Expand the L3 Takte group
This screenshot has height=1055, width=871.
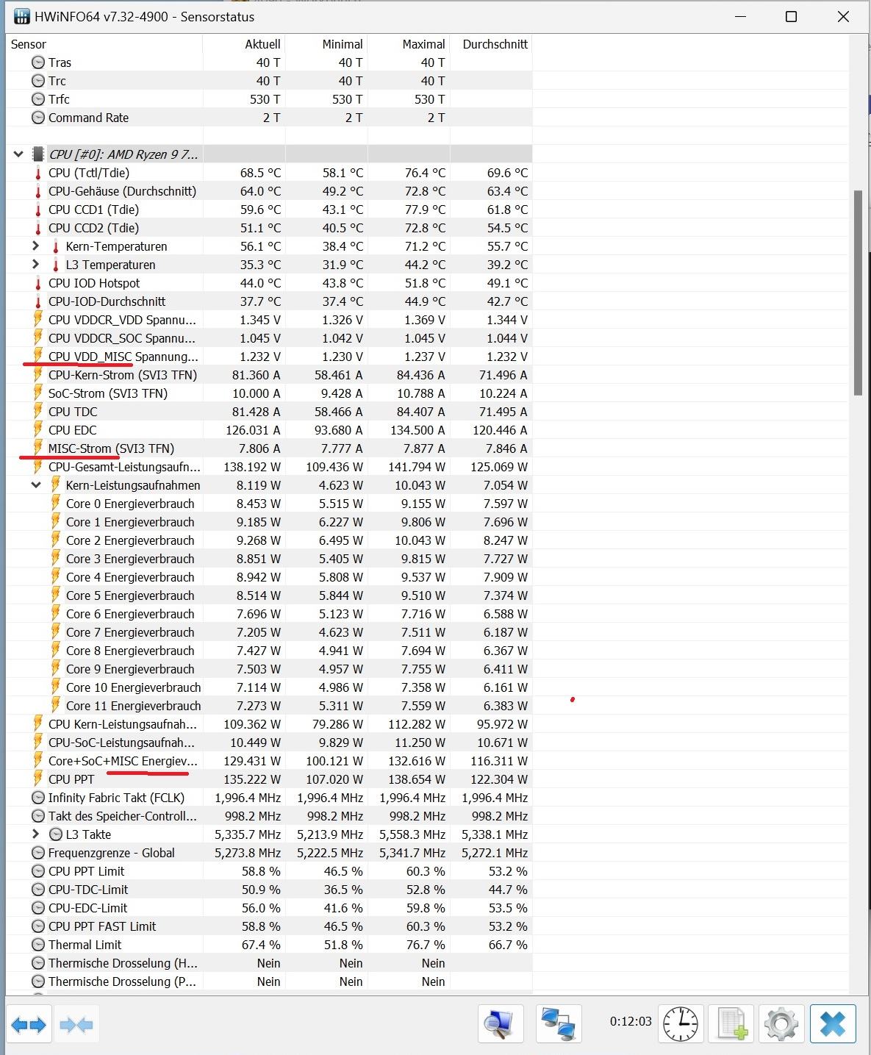pyautogui.click(x=35, y=834)
